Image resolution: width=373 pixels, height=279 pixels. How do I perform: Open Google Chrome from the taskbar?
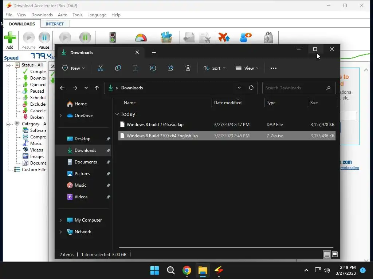(187, 270)
